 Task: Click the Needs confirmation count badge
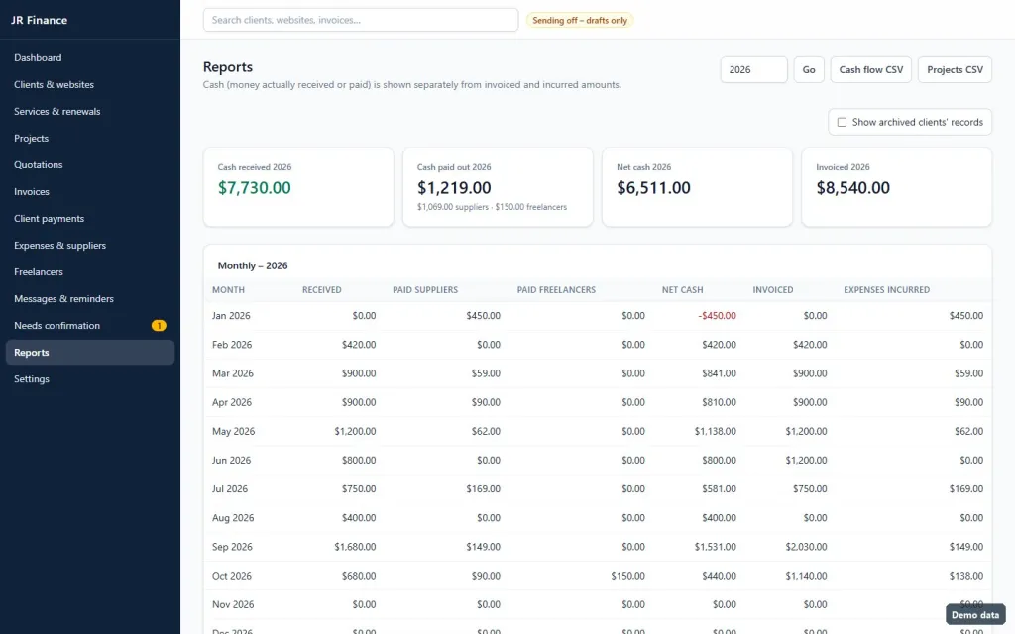[x=159, y=325]
